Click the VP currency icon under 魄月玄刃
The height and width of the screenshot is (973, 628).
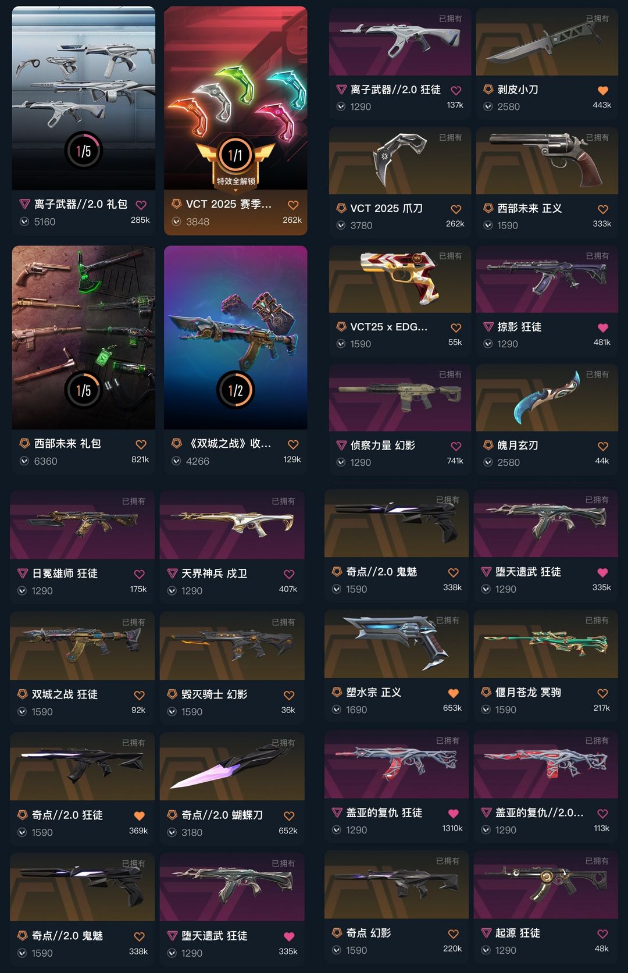point(488,462)
